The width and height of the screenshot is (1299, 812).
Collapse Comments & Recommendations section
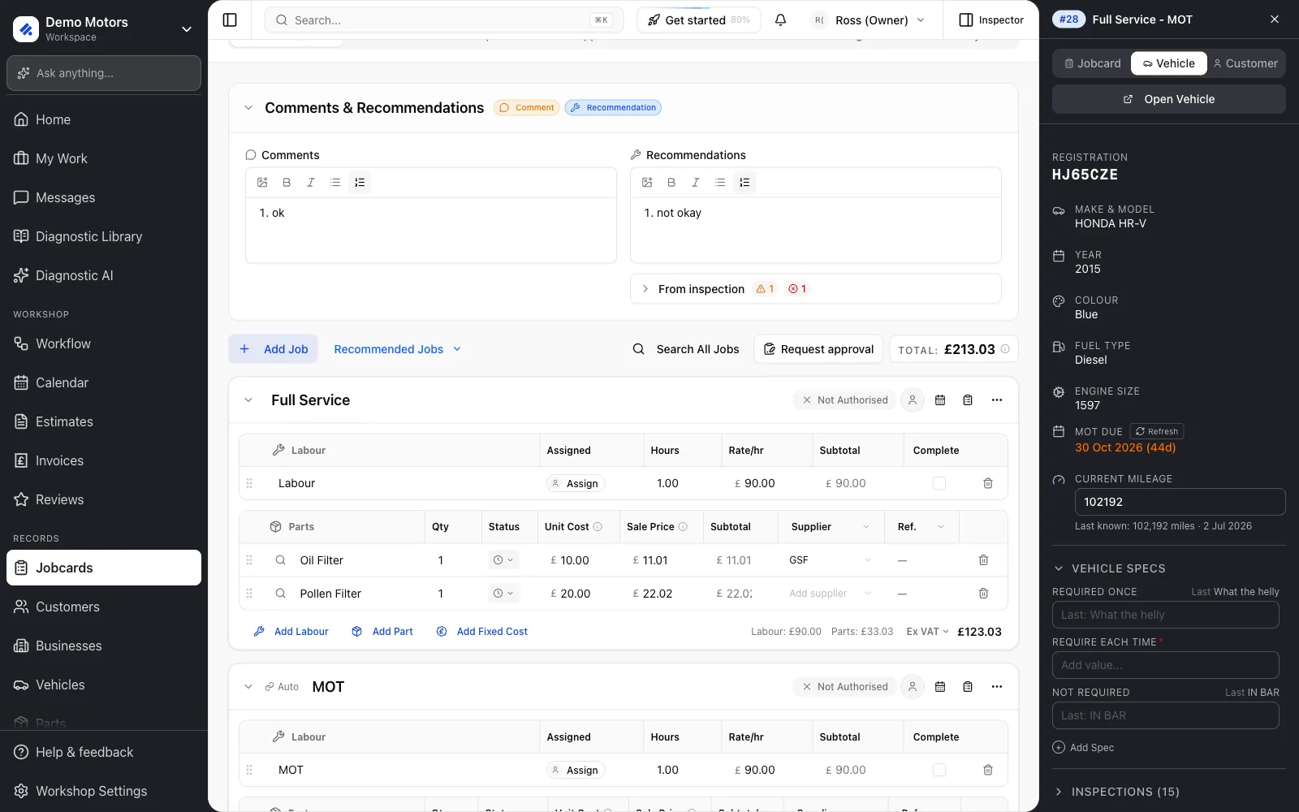point(248,108)
